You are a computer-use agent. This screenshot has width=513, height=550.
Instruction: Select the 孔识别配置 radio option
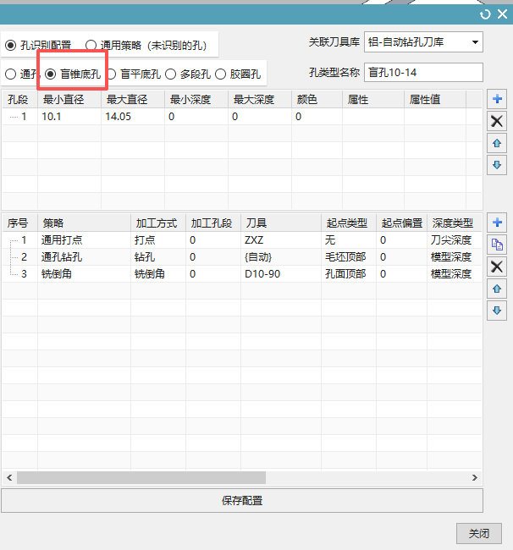click(x=38, y=45)
